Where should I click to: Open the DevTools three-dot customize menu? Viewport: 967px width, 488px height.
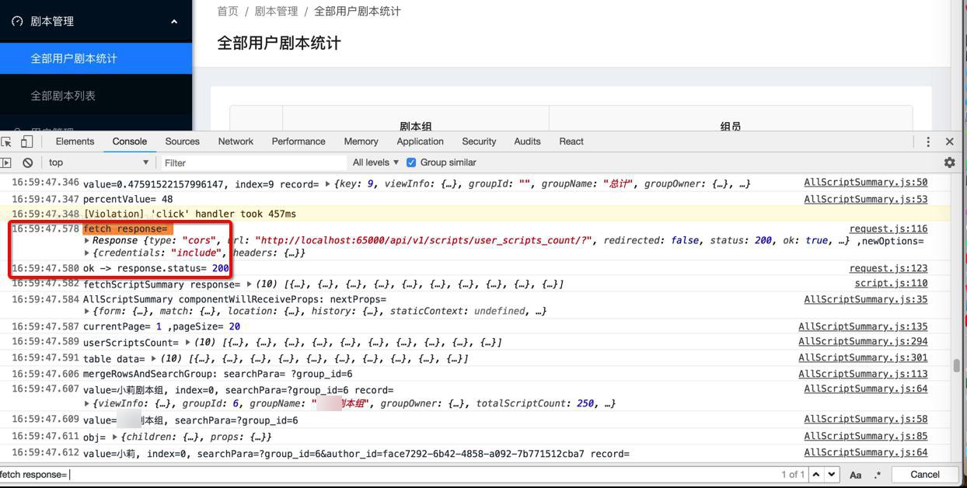(x=927, y=141)
